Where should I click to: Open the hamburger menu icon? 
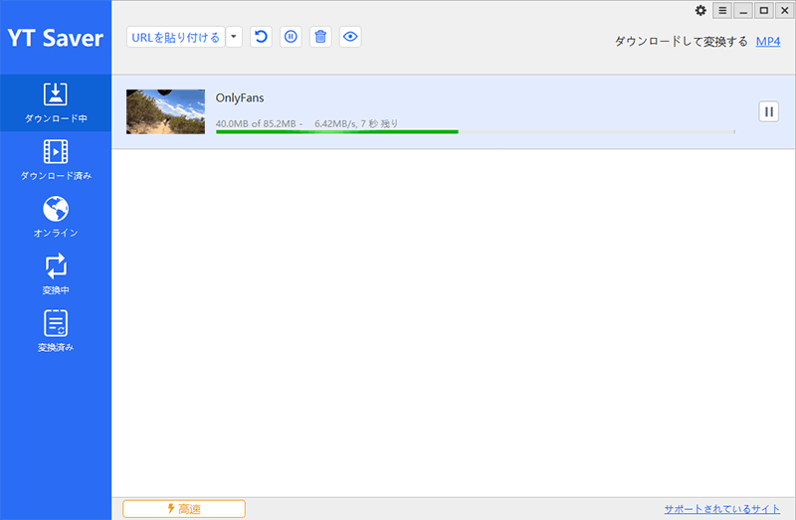click(x=722, y=11)
